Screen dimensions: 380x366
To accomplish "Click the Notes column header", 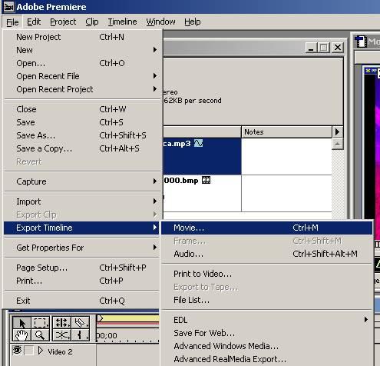I will coord(286,131).
